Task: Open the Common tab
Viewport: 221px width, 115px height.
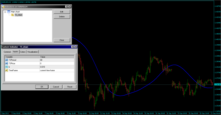Action: point(7,52)
